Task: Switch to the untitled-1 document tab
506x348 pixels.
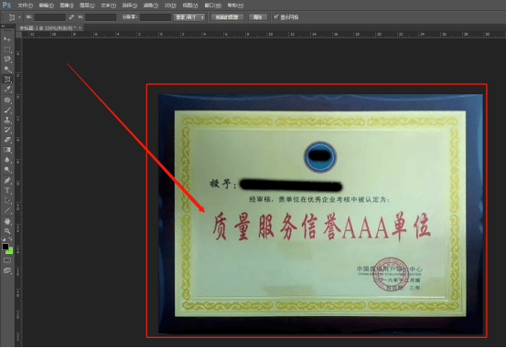Action: coord(47,28)
